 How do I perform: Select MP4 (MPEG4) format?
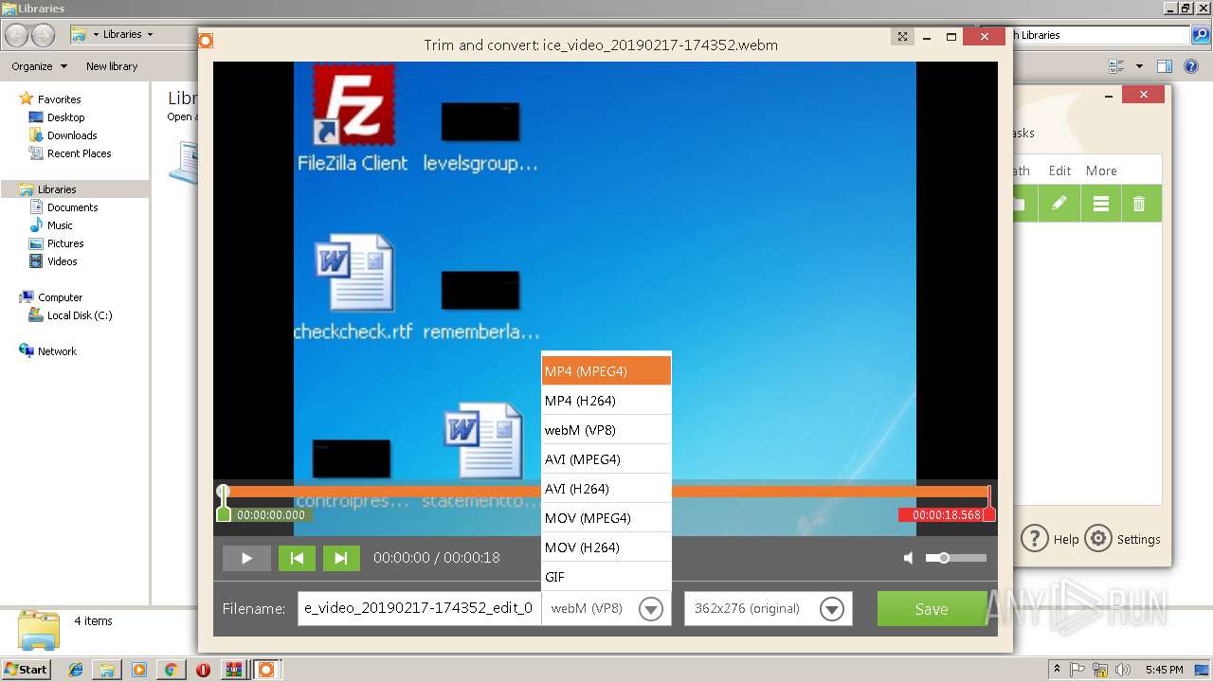pos(606,371)
